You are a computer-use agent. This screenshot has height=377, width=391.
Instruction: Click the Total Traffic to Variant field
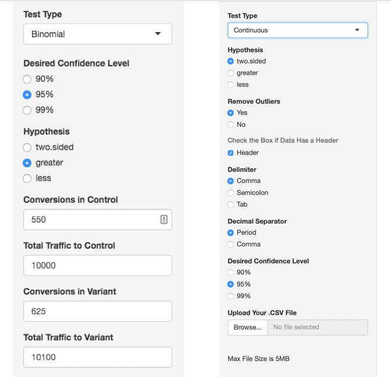coord(97,357)
